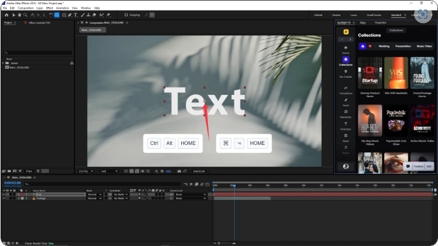The height and width of the screenshot is (246, 438).
Task: Open Apps in Spotlight FX sidebar
Action: pyautogui.click(x=346, y=138)
